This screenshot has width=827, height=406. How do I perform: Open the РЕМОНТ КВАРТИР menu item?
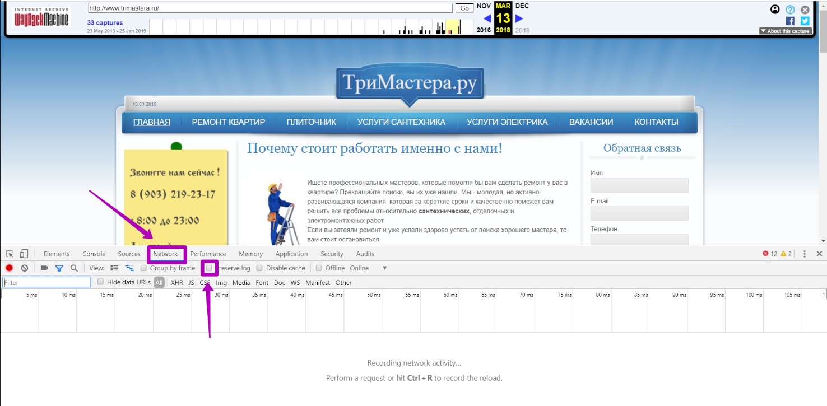click(x=229, y=122)
